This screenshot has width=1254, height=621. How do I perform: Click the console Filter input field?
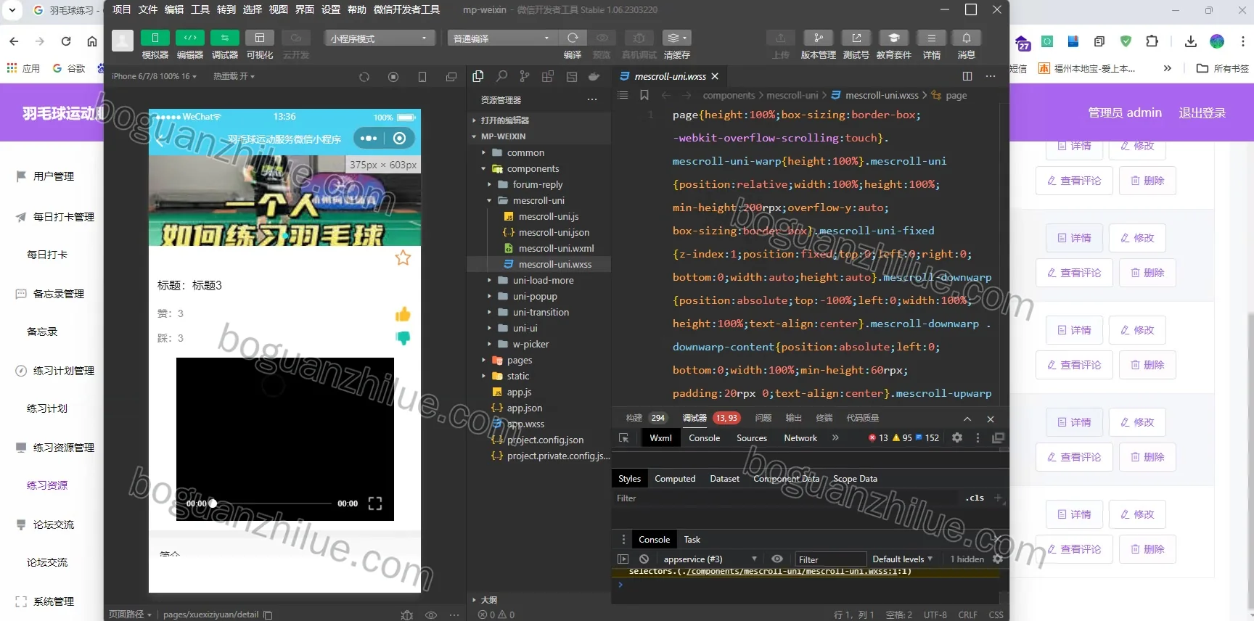(x=830, y=559)
